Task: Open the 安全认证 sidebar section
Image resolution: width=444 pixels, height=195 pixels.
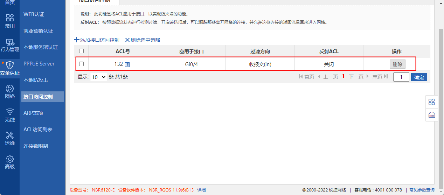Action: click(10, 68)
